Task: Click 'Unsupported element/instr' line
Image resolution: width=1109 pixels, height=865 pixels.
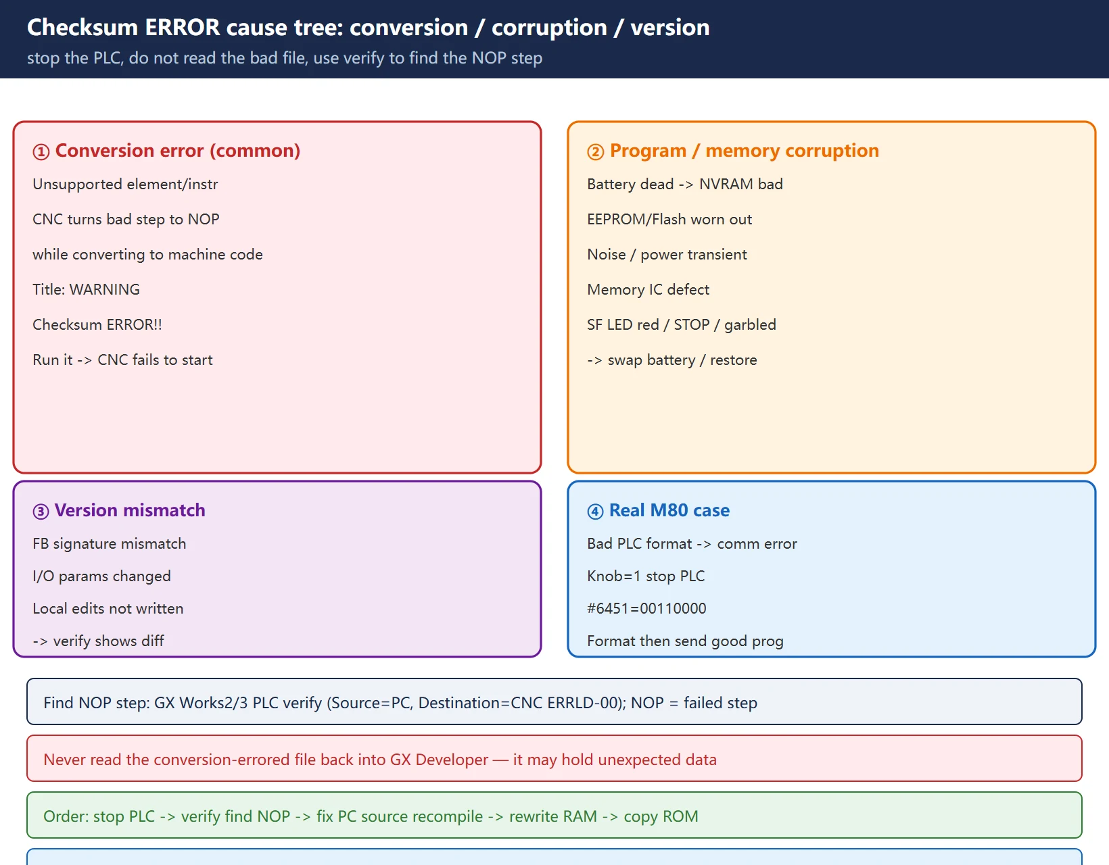Action: (125, 184)
